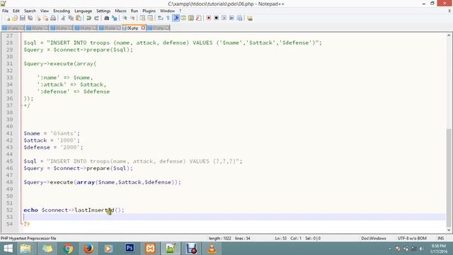Open the ? help menu

tap(180, 11)
